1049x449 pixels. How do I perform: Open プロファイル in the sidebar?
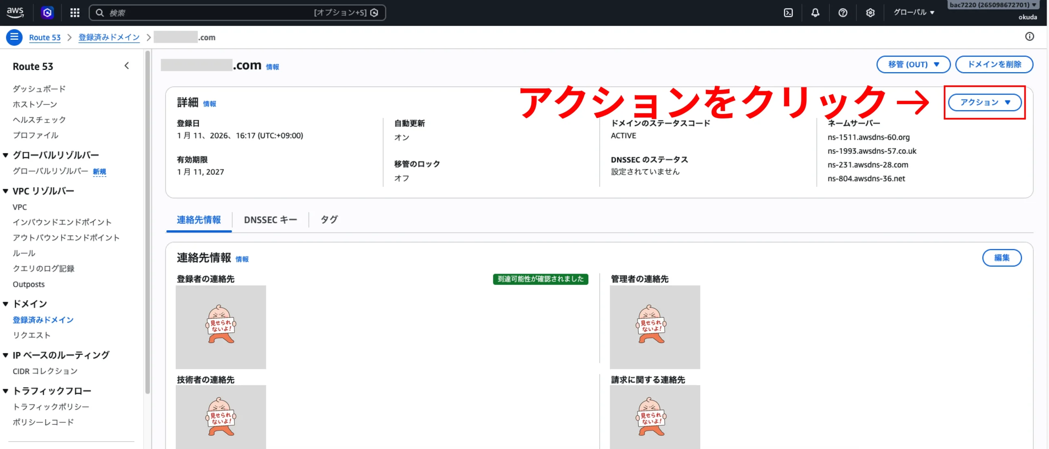tap(35, 135)
